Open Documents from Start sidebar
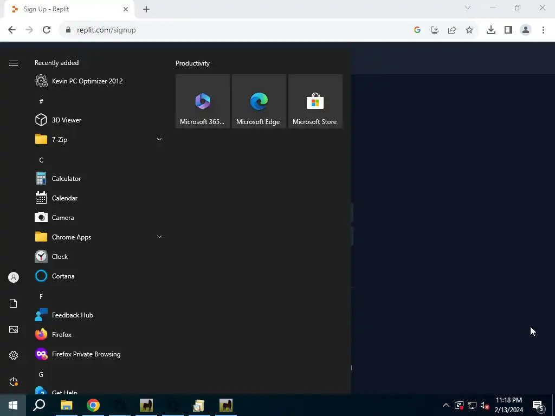Image resolution: width=555 pixels, height=416 pixels. [x=14, y=303]
